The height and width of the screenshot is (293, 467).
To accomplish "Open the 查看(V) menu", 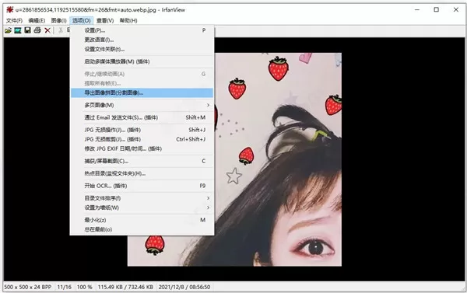I will tap(105, 20).
